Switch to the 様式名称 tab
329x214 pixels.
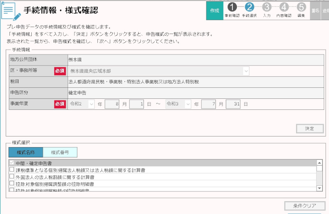(26, 152)
